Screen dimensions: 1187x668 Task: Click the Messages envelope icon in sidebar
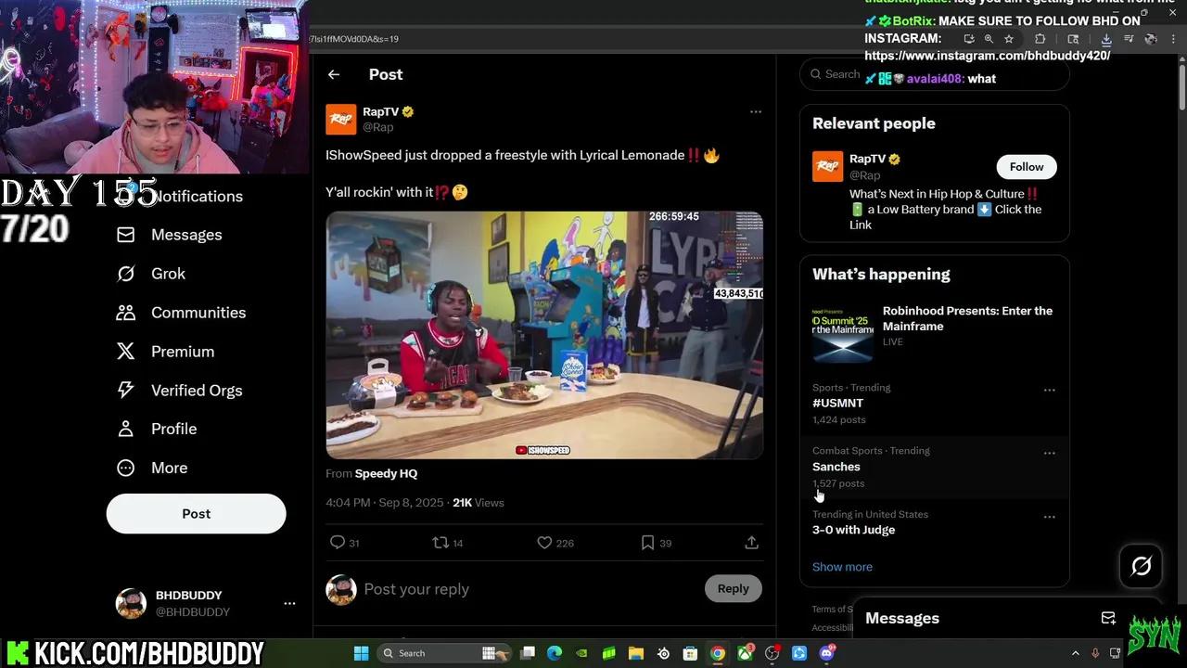(x=126, y=235)
